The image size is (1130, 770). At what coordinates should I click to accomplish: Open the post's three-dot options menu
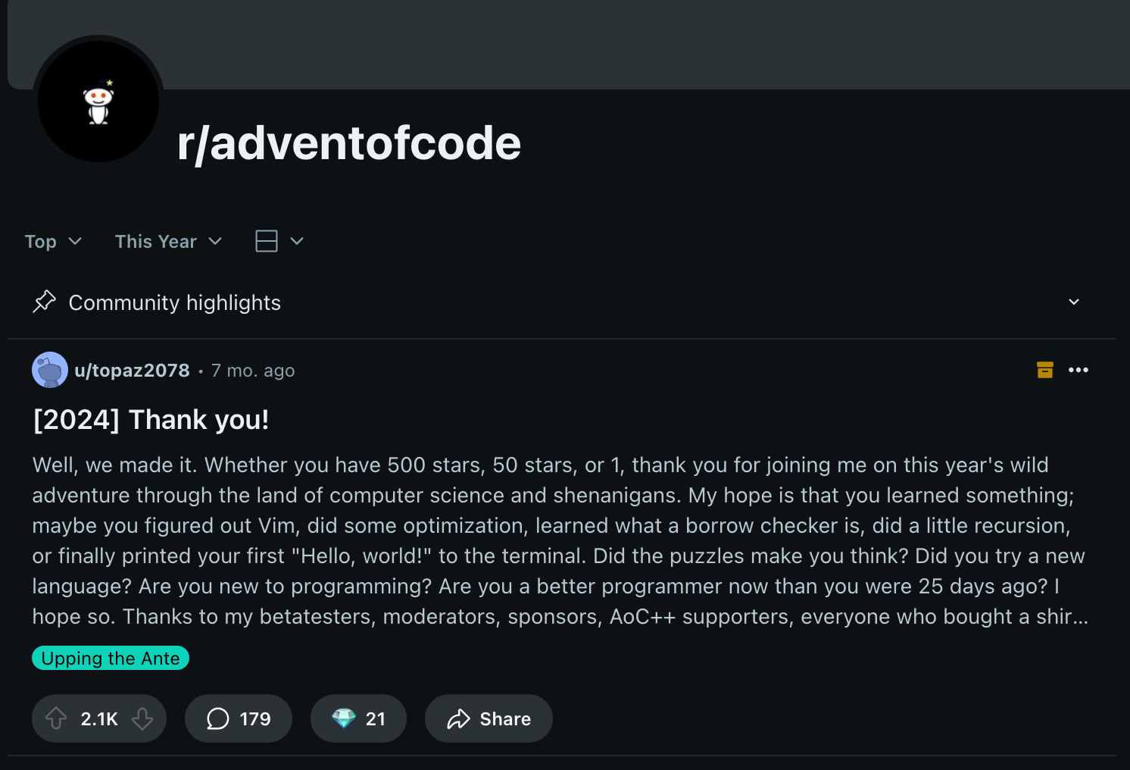1078,370
